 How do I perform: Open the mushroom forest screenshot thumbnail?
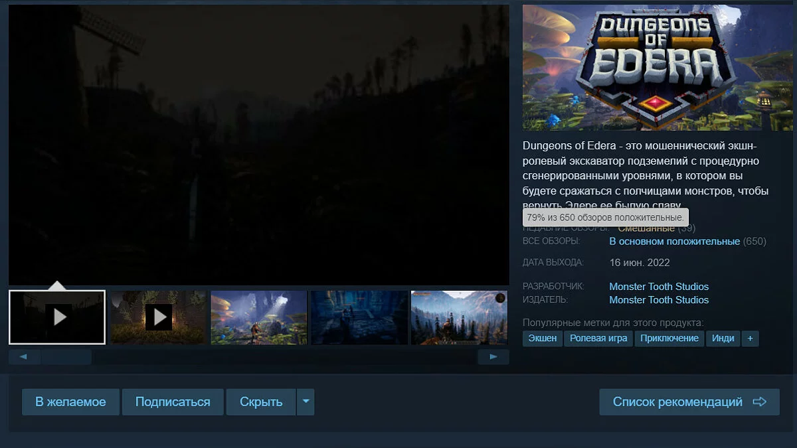click(259, 317)
